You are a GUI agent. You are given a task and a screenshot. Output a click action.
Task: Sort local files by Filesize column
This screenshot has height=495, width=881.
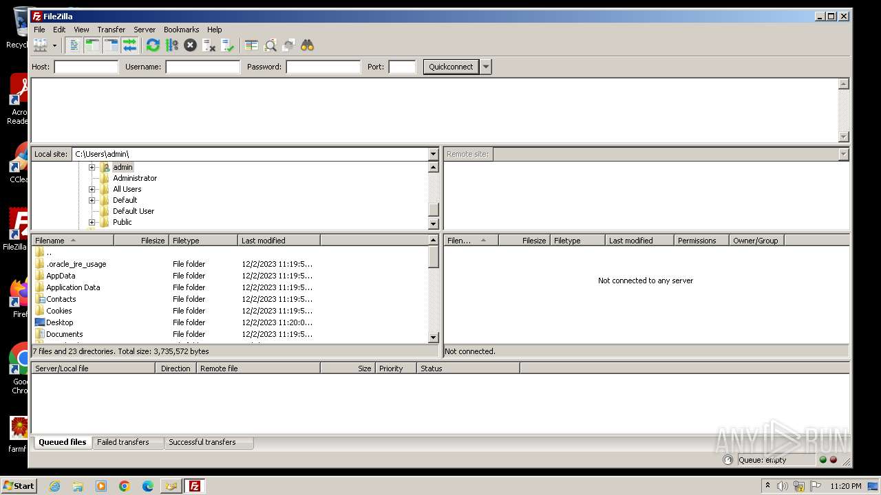141,241
